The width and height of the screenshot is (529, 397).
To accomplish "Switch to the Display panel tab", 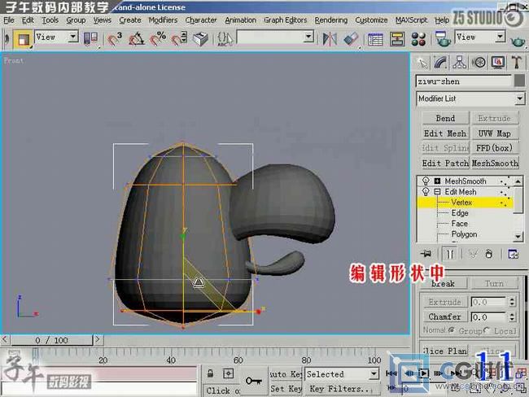I will (x=498, y=63).
